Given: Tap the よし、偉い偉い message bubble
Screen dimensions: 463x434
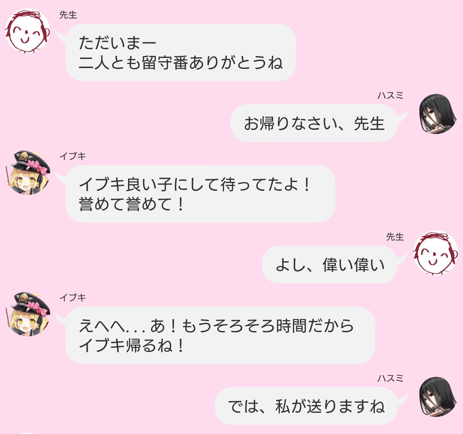Looking at the screenshot, I should click(330, 265).
